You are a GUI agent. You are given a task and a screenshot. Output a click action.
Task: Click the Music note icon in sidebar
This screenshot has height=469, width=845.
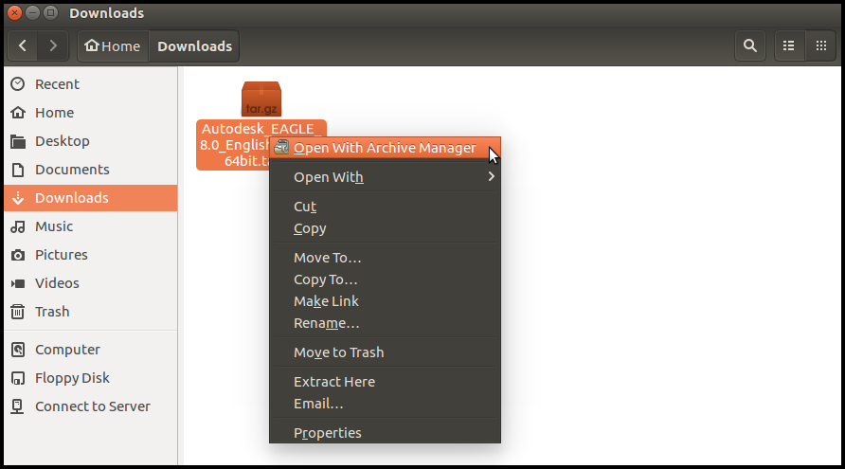point(18,226)
